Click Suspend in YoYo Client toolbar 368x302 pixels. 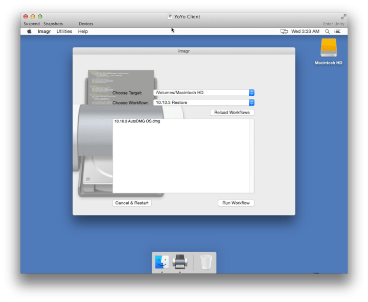32,24
